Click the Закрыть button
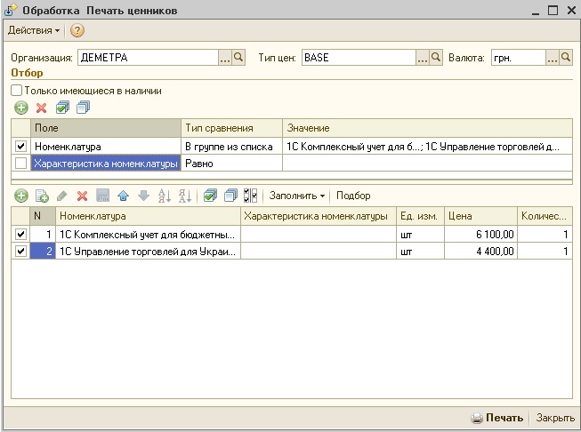Image resolution: width=581 pixels, height=432 pixels. 555,418
